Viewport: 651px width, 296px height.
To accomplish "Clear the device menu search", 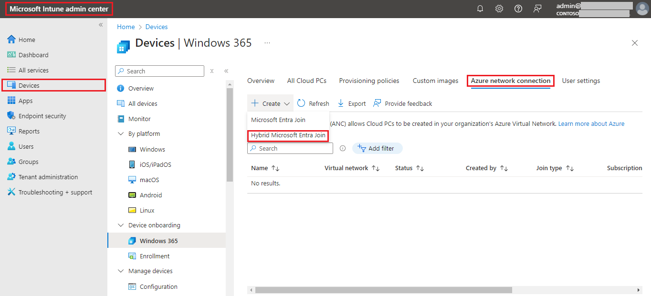I will tap(212, 71).
